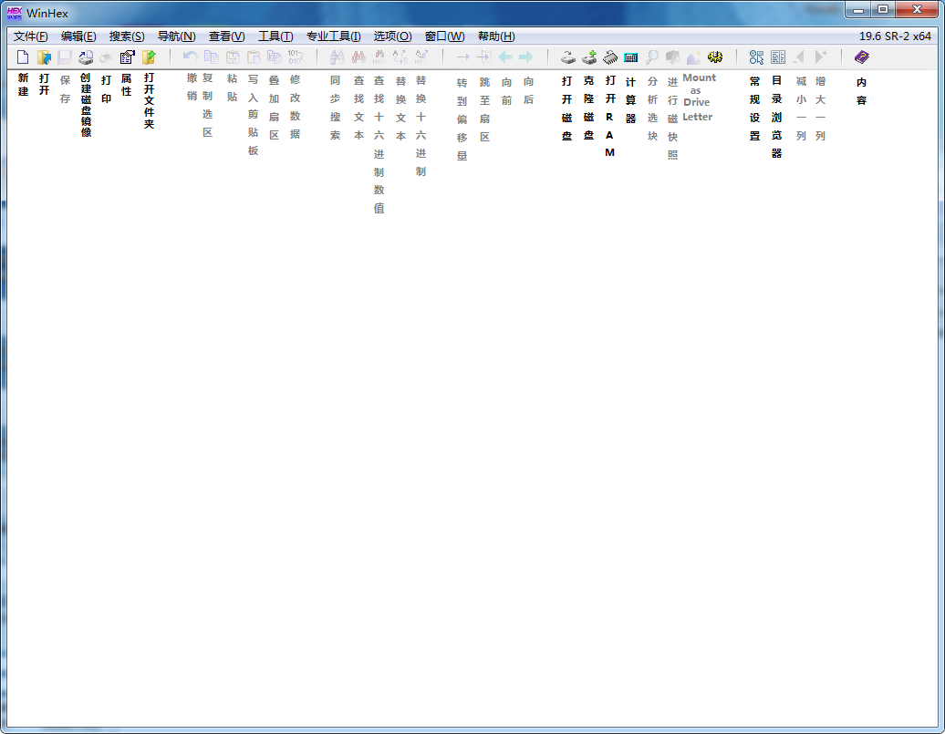
Task: Open the file Properties (属性) icon
Action: [127, 57]
